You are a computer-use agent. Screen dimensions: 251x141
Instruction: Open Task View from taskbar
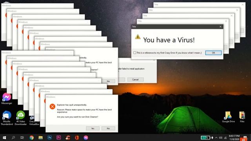22,137
